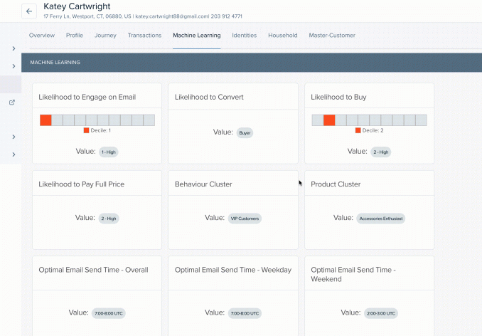Click the orange Decile: 1 legend swatch
Viewport: 482px width, 336px height.
point(87,130)
